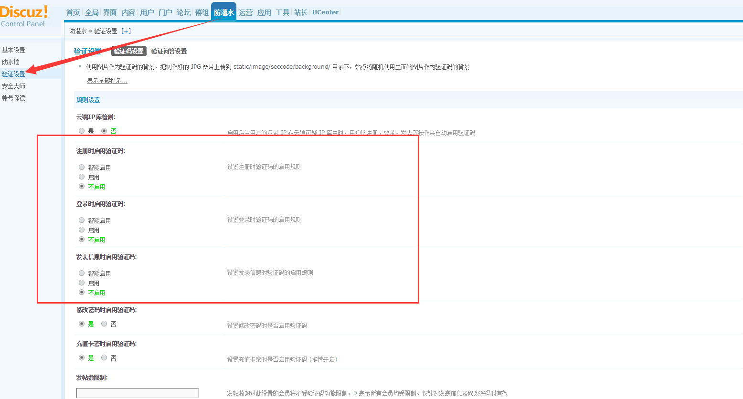Open 防水墙 in the left sidebar
Image resolution: width=743 pixels, height=399 pixels.
pyautogui.click(x=11, y=62)
